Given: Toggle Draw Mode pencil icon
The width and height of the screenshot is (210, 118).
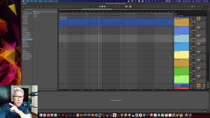Looking at the screenshot, I should pyautogui.click(x=191, y=7).
